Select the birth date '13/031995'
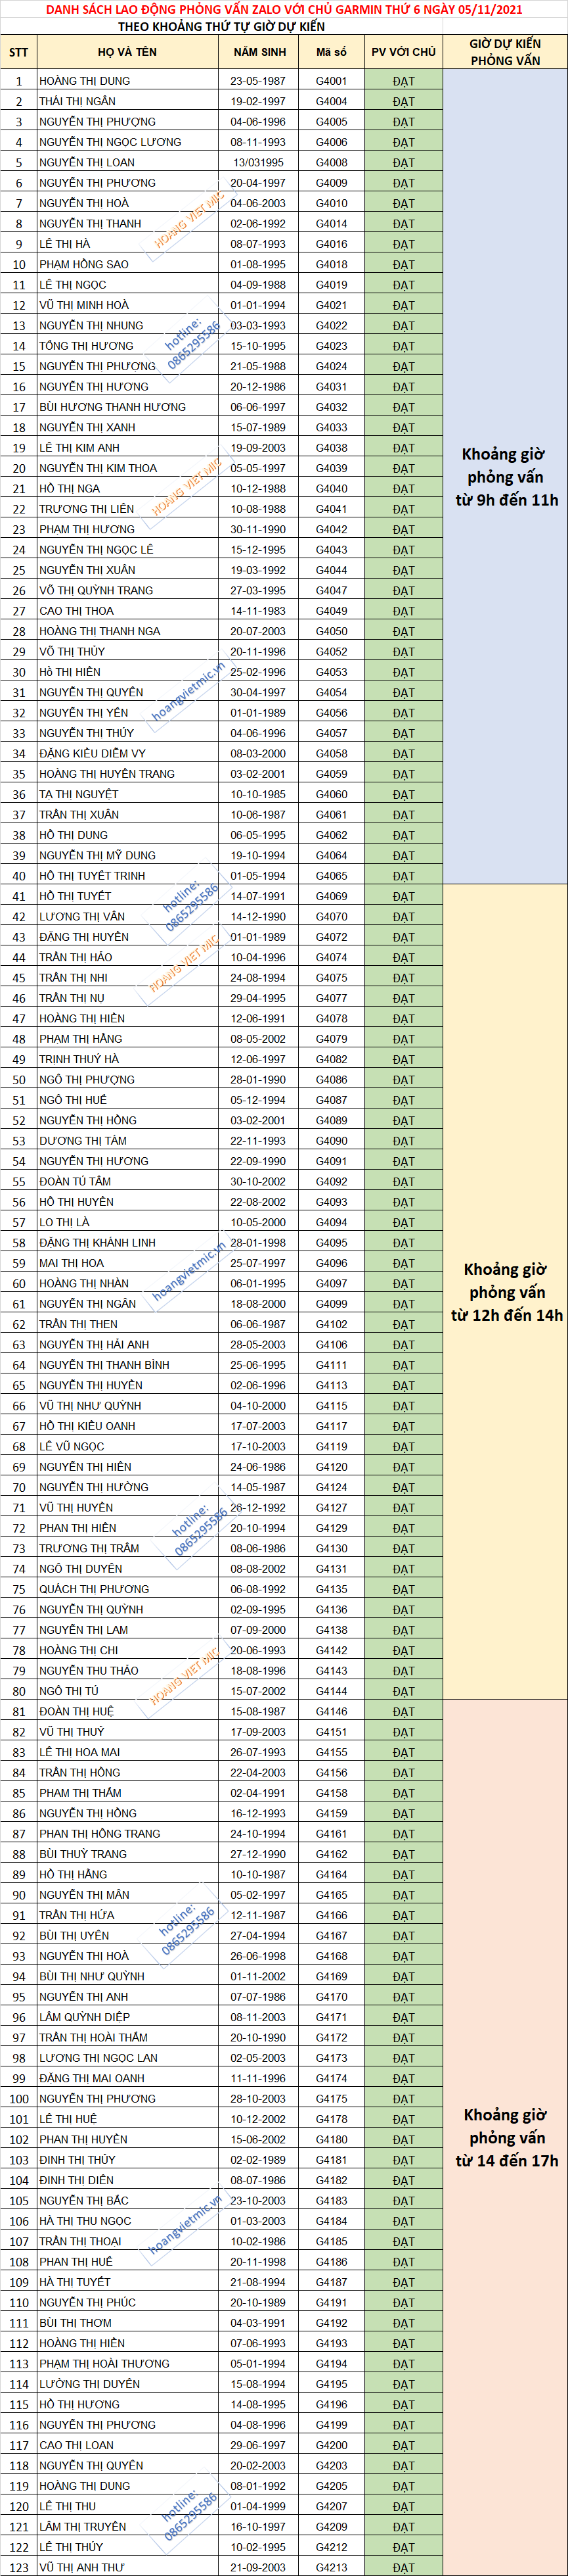Screen dimensions: 568x2576 pyautogui.click(x=259, y=162)
